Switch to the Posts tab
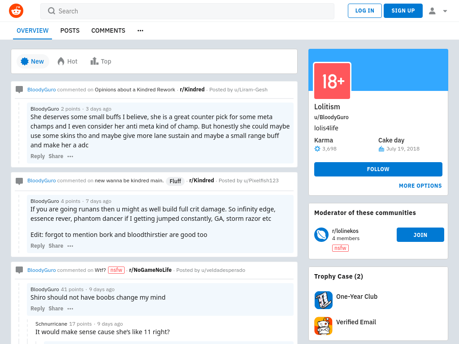The image size is (459, 344). (x=70, y=31)
